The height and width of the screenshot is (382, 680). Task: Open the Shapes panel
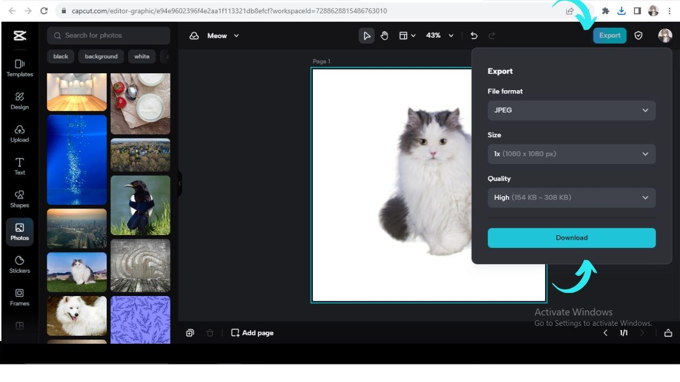20,199
